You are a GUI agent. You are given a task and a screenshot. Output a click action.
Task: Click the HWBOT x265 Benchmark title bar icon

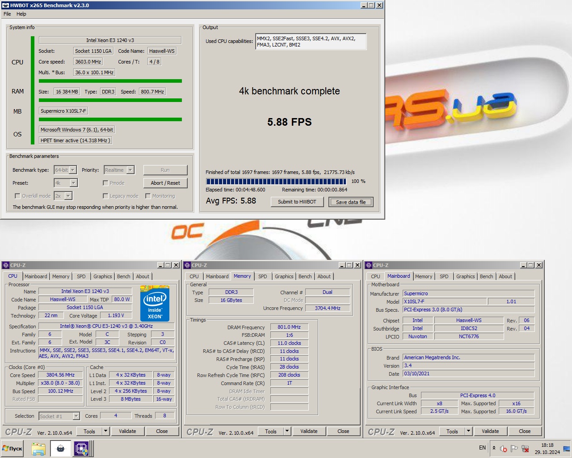5,5
